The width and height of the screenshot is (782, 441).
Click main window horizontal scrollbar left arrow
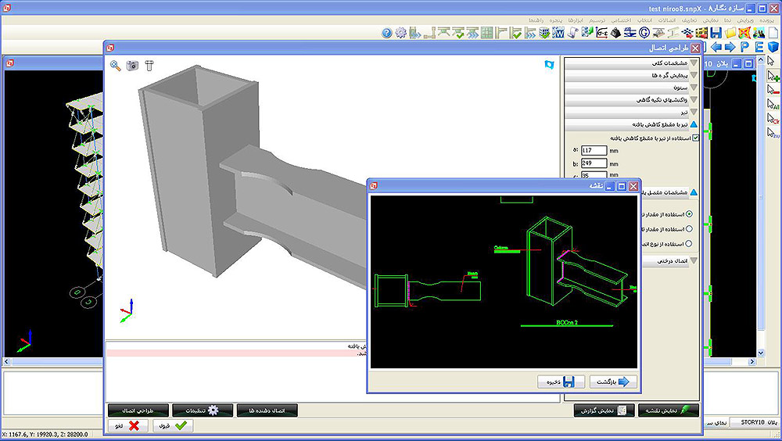(6, 361)
